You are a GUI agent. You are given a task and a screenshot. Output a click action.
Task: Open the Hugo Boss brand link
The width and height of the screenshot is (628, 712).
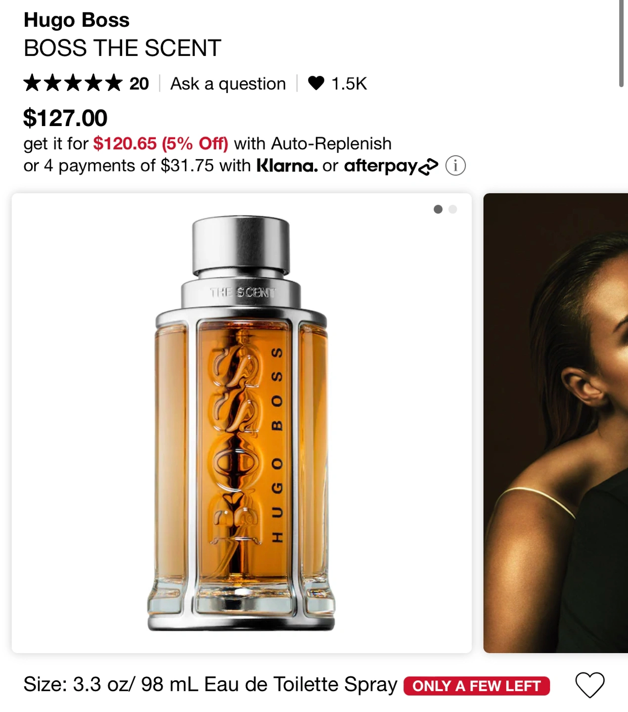point(77,20)
